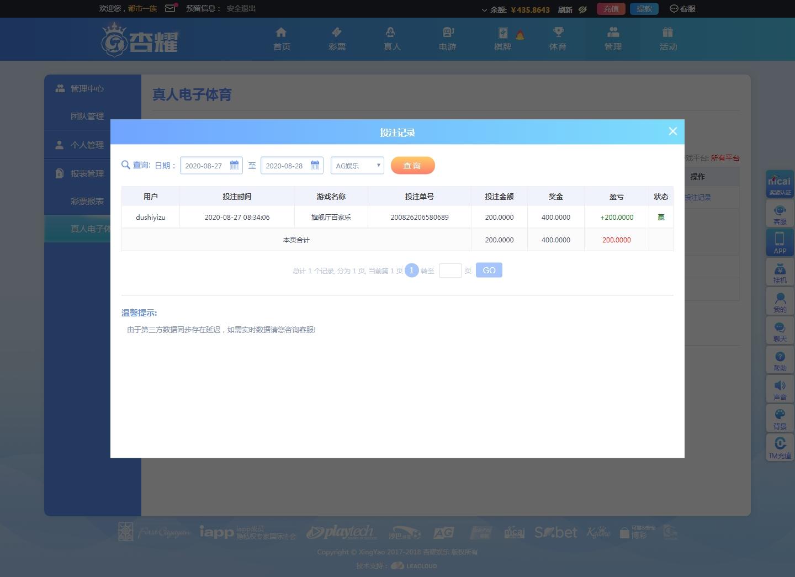The height and width of the screenshot is (577, 795).
Task: Open the end date 2020-08-28 calendar picker
Action: (315, 165)
